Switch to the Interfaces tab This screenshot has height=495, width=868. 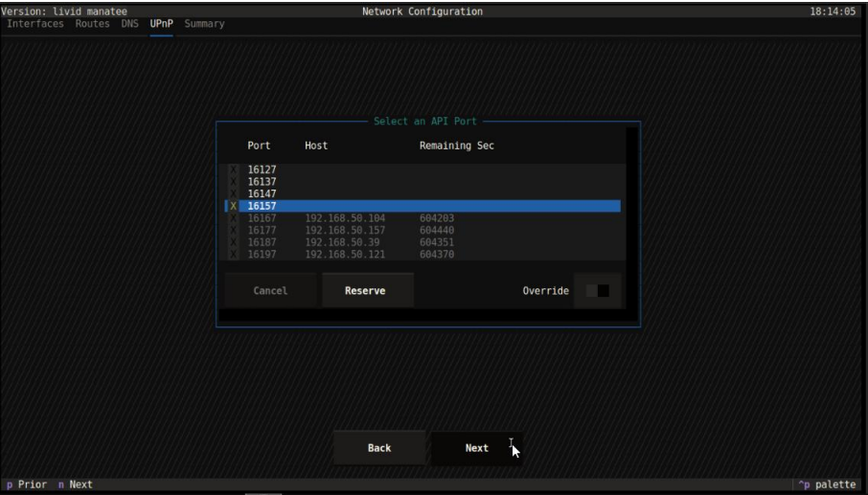34,24
